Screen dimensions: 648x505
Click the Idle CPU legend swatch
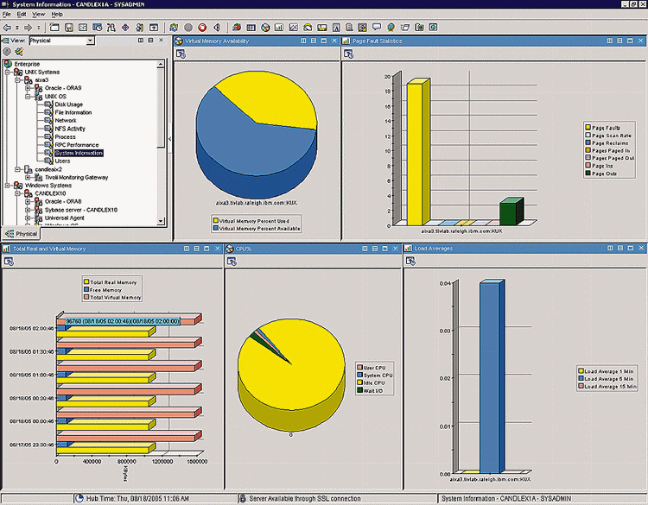click(x=359, y=382)
